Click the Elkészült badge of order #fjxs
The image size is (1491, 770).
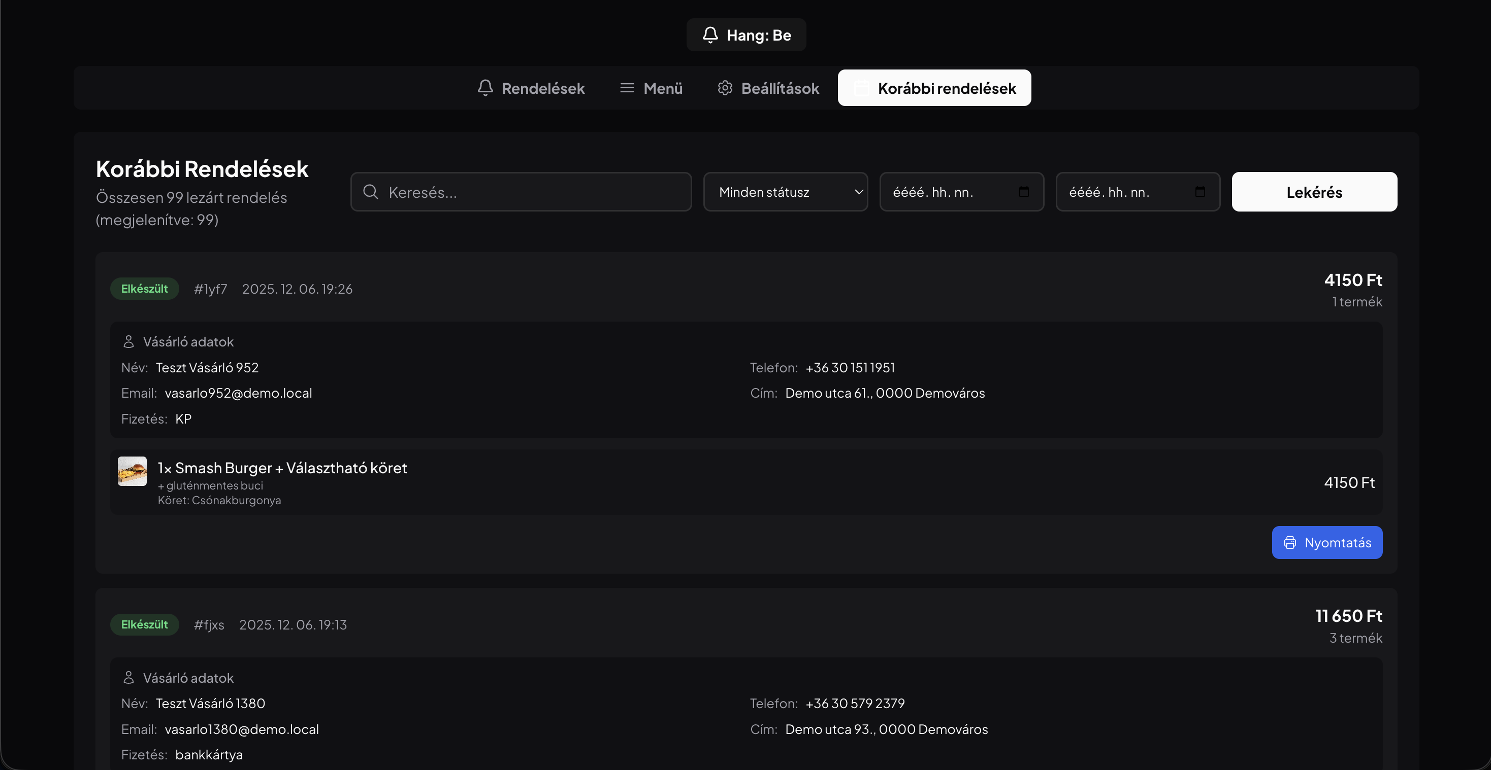pos(144,624)
